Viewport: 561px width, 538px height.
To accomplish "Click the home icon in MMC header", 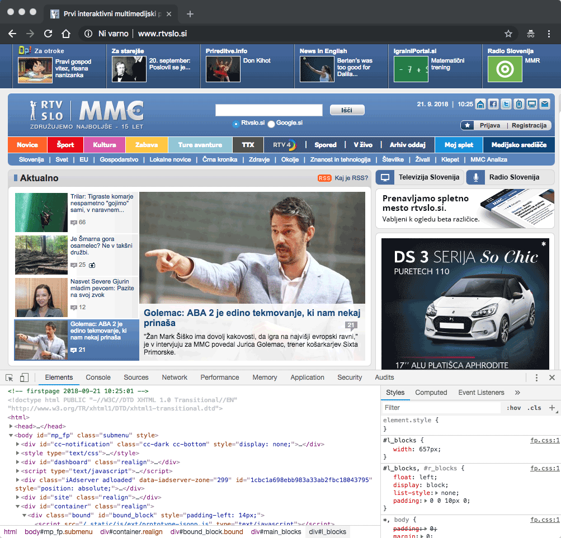I will pos(480,104).
